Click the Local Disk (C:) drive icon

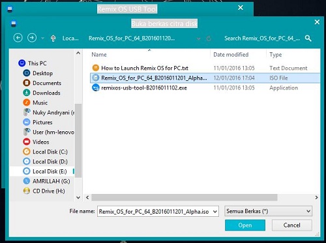(26, 152)
